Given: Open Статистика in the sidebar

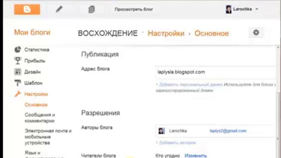Looking at the screenshot, I should point(37,50).
